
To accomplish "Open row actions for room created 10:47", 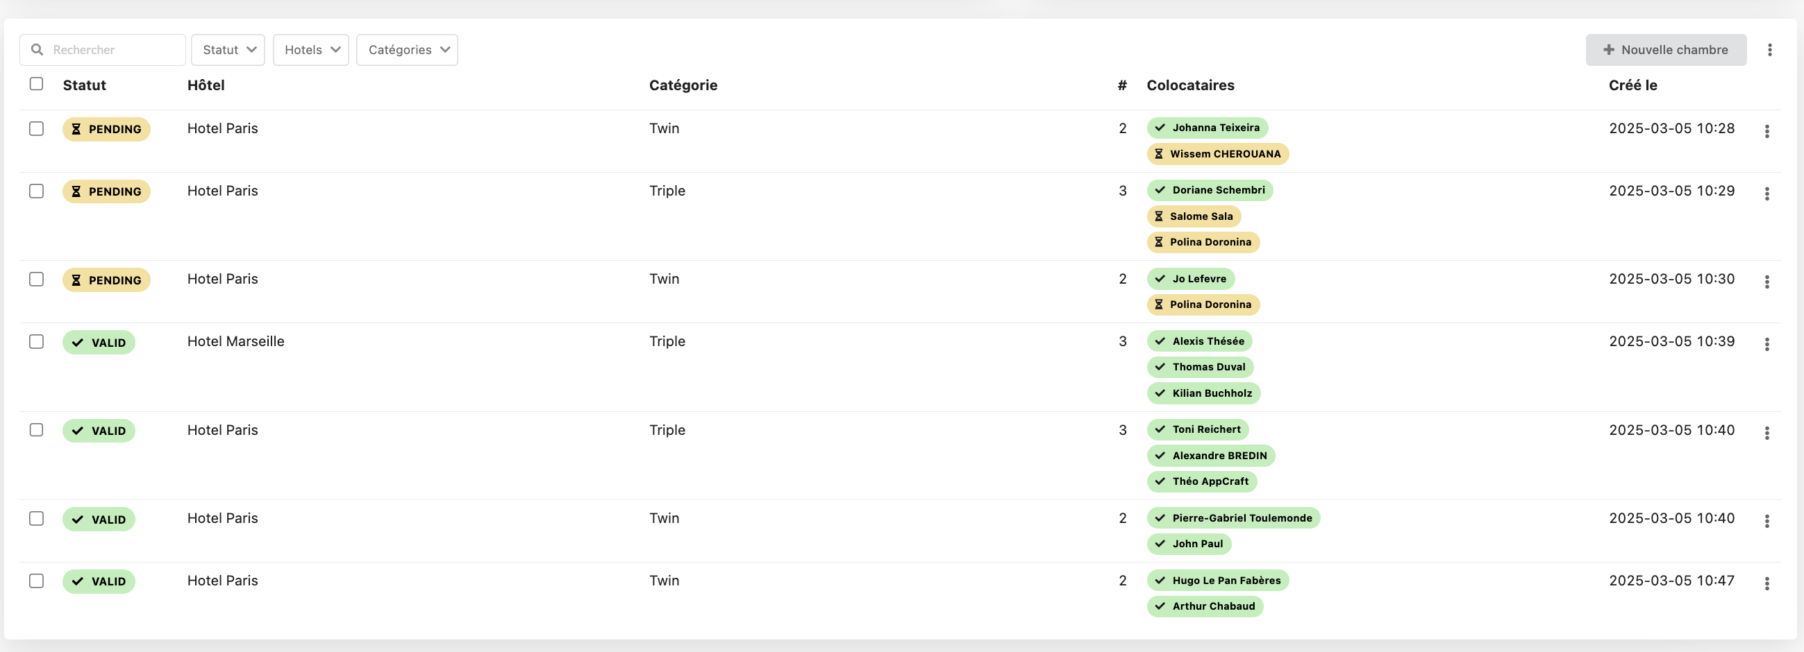I will pyautogui.click(x=1767, y=583).
